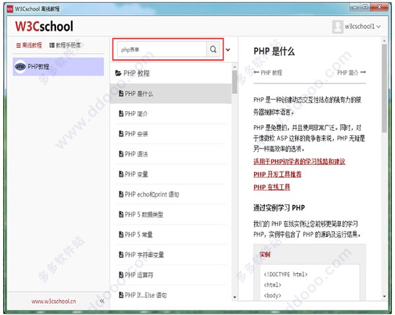The image size is (395, 315).
Task: Expand the red dropdown arrow beside search
Action: (x=228, y=50)
